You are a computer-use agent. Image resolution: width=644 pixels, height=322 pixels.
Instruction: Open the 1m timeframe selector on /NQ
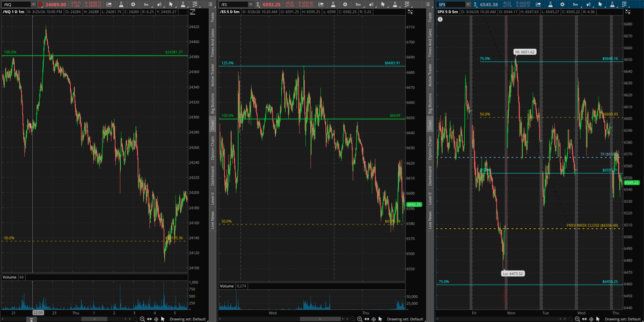(x=146, y=4)
